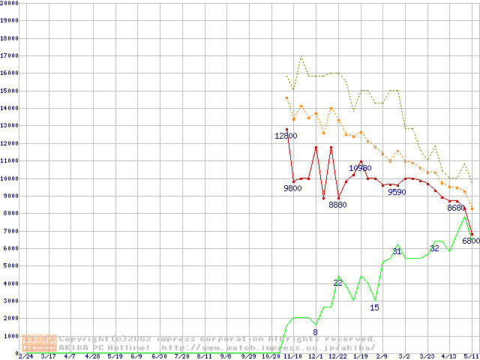Select the final 6800 price label
This screenshot has height=360, width=480.
pyautogui.click(x=470, y=241)
